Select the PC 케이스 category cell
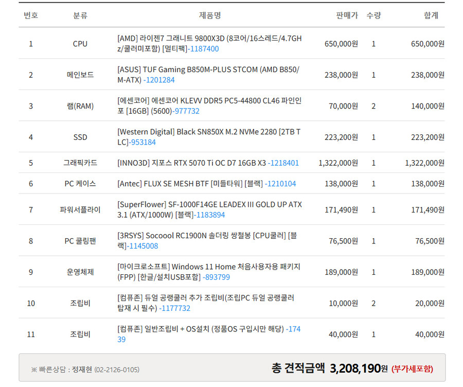 click(x=80, y=184)
